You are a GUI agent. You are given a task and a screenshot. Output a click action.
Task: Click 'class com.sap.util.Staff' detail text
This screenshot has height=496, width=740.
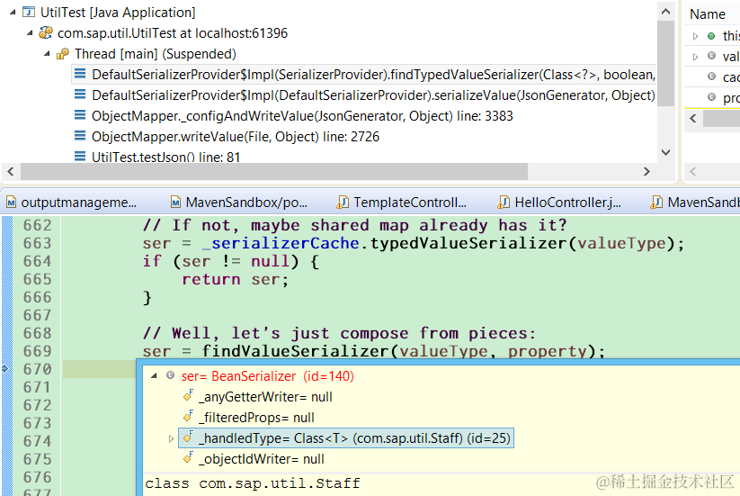click(x=253, y=483)
